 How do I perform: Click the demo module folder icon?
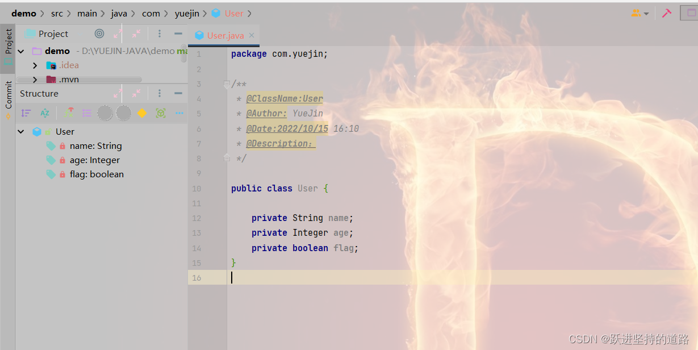point(37,51)
